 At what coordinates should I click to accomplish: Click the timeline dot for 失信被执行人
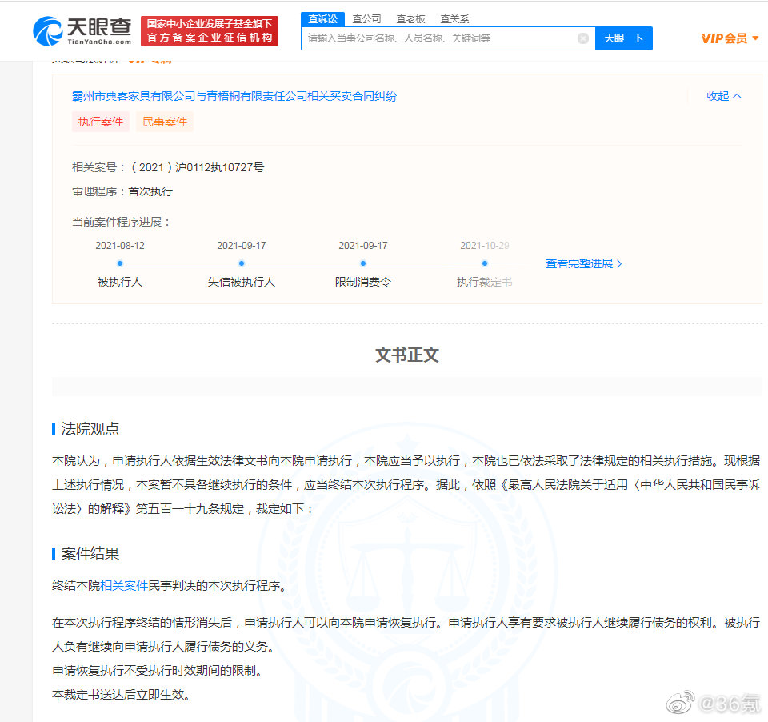242,263
